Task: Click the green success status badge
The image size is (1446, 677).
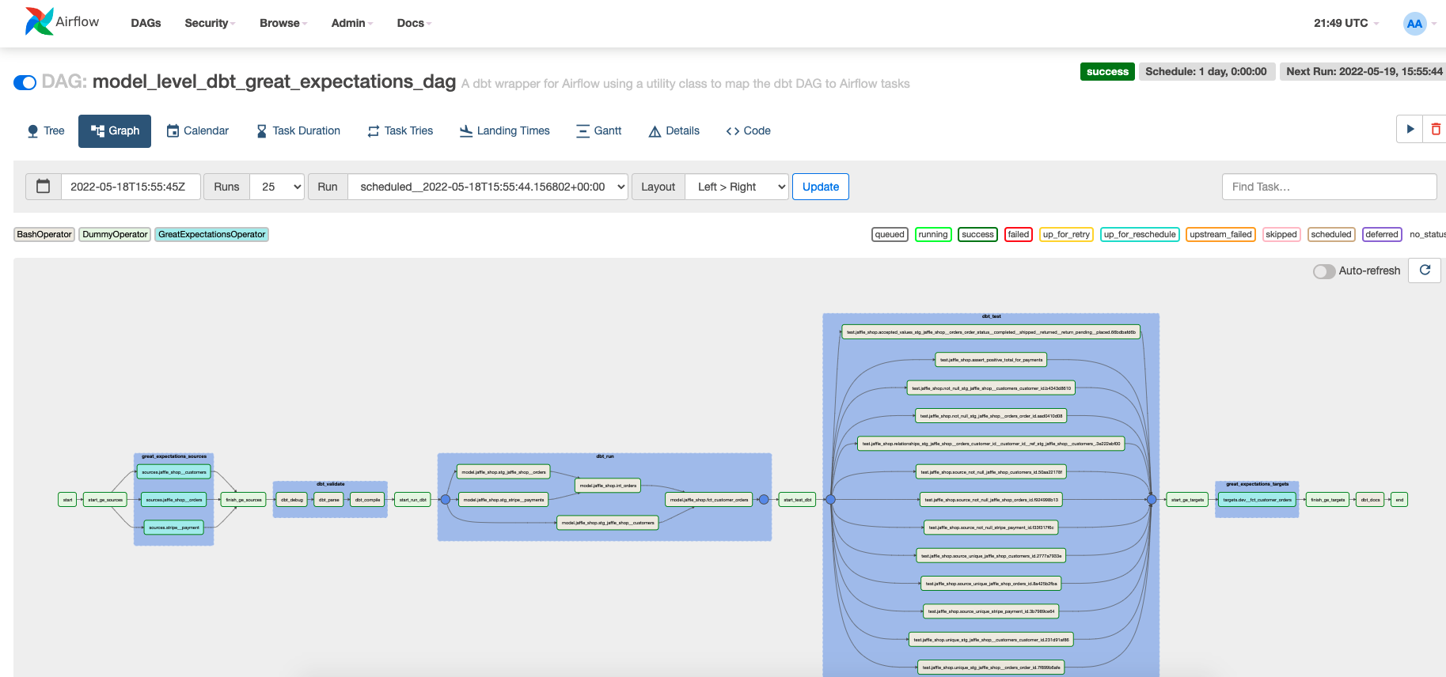Action: 1107,71
